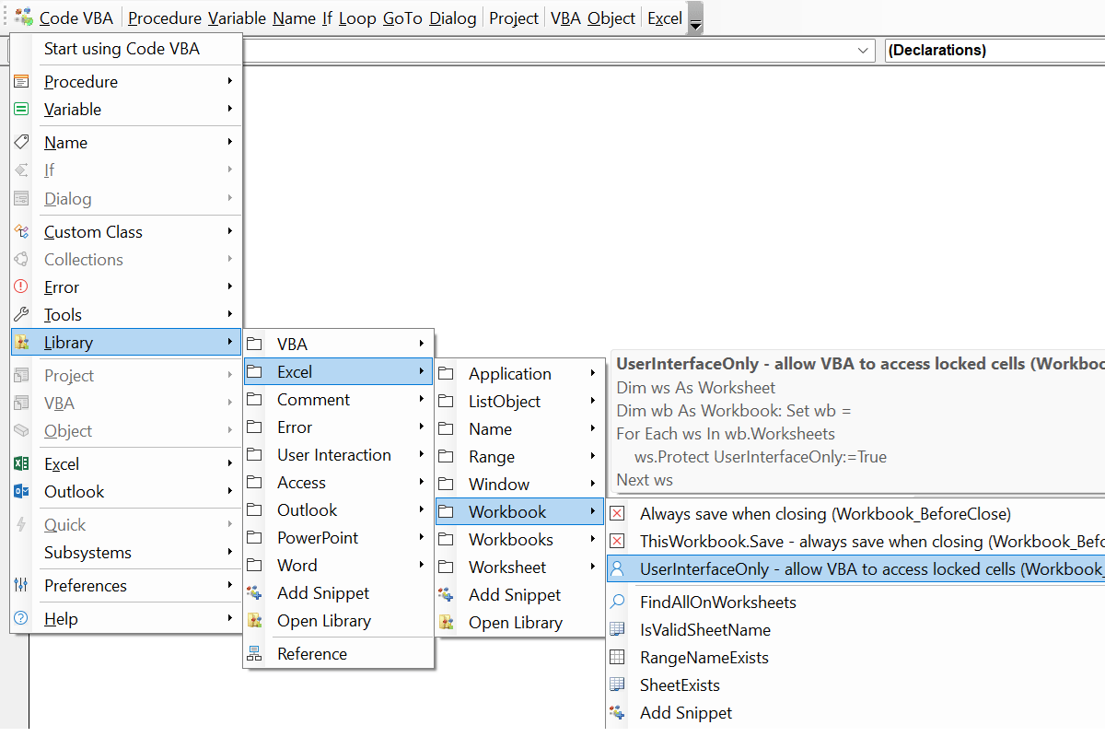Viewport: 1105px width, 737px height.
Task: Click the Tools wrench icon
Action: (x=21, y=315)
